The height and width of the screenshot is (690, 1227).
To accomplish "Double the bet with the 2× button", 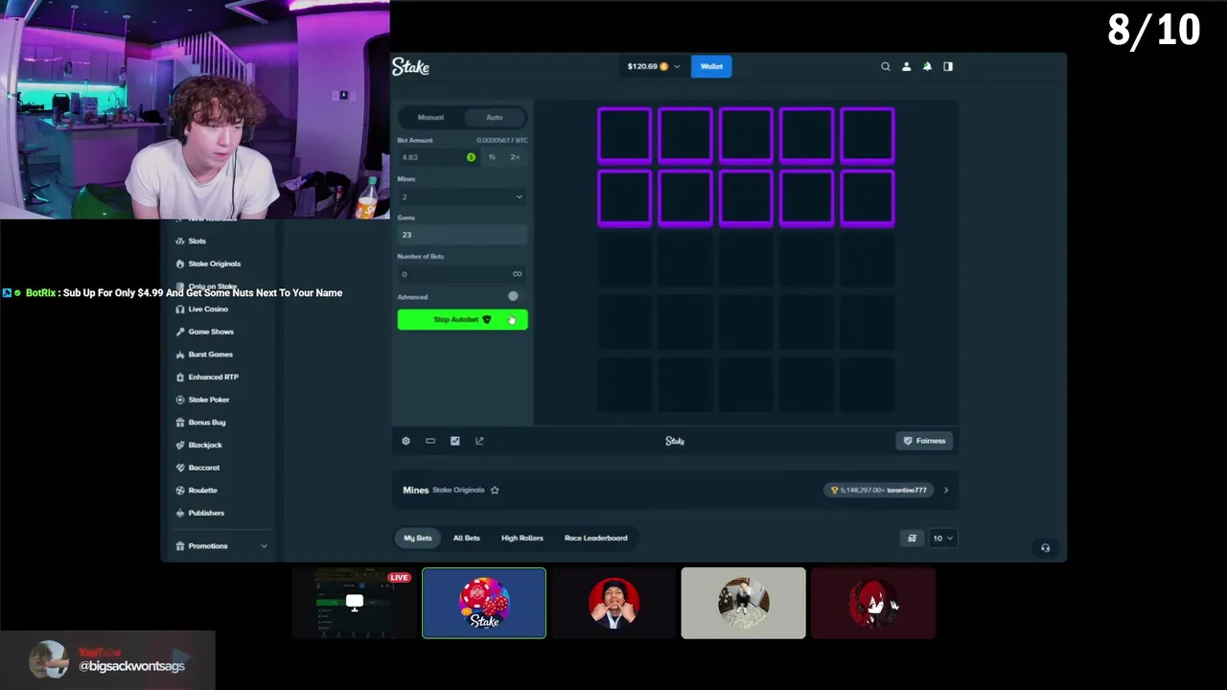I will click(515, 157).
